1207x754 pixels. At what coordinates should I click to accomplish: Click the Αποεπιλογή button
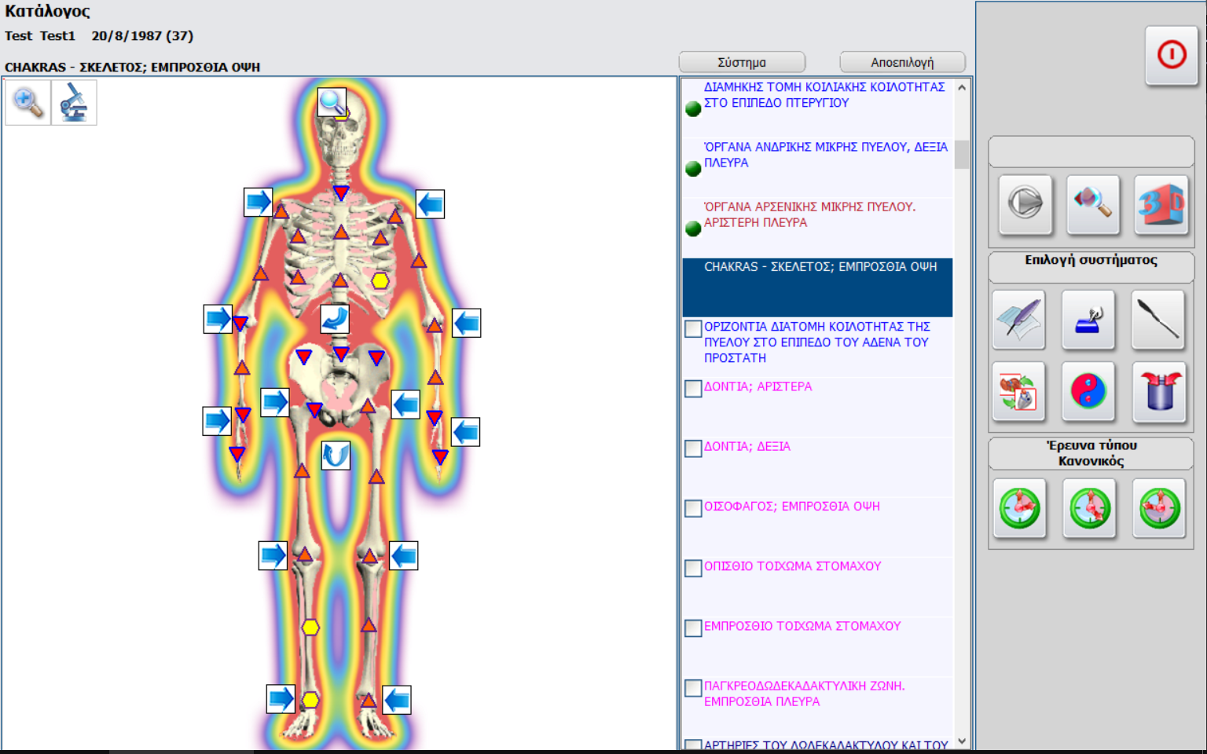pos(902,62)
